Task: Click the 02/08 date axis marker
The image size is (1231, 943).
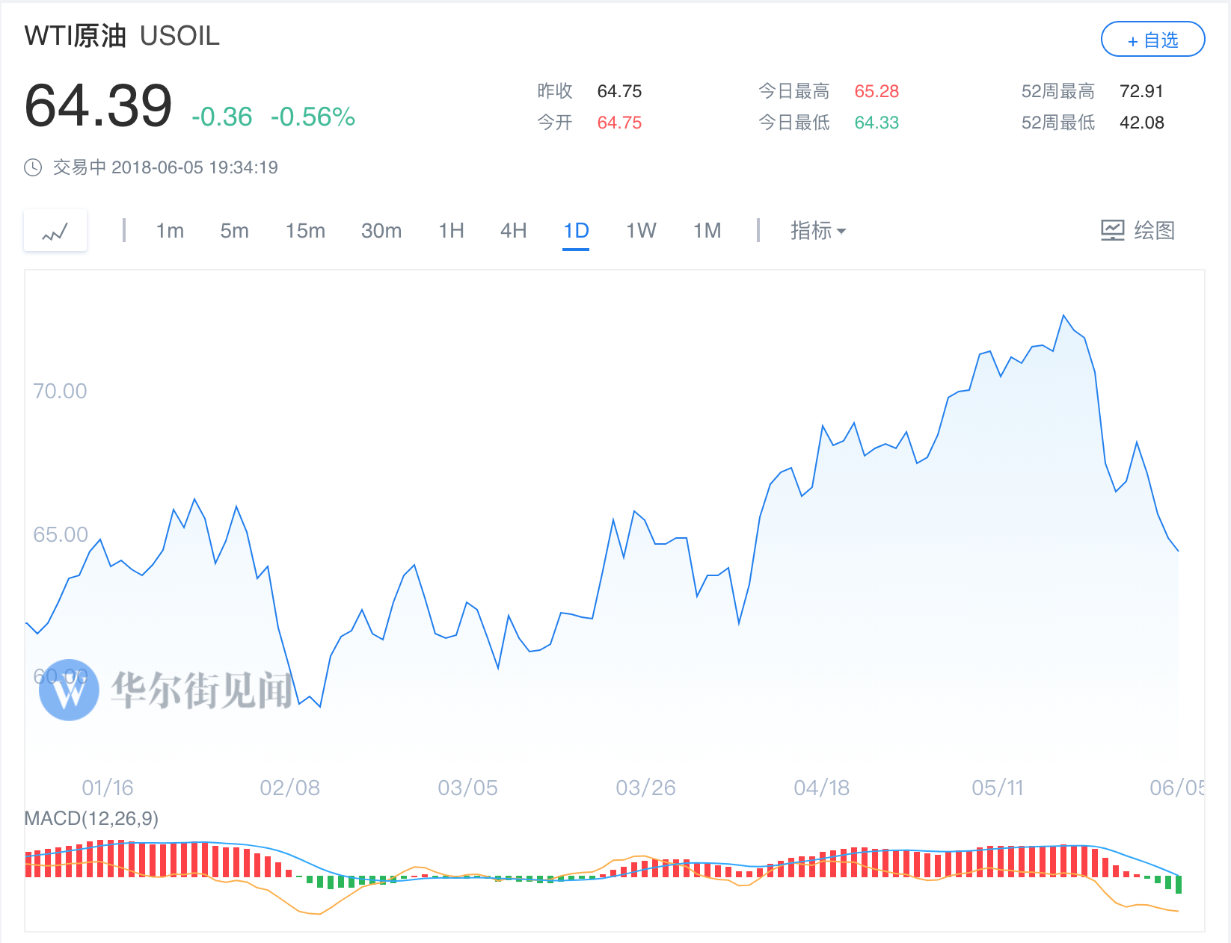Action: 289,788
